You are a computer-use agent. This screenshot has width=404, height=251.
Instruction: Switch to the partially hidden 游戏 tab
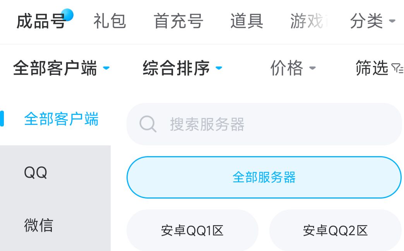(x=308, y=21)
